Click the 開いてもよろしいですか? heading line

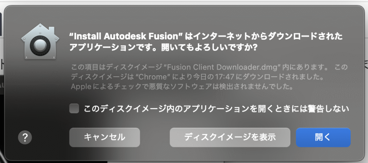[210, 48]
